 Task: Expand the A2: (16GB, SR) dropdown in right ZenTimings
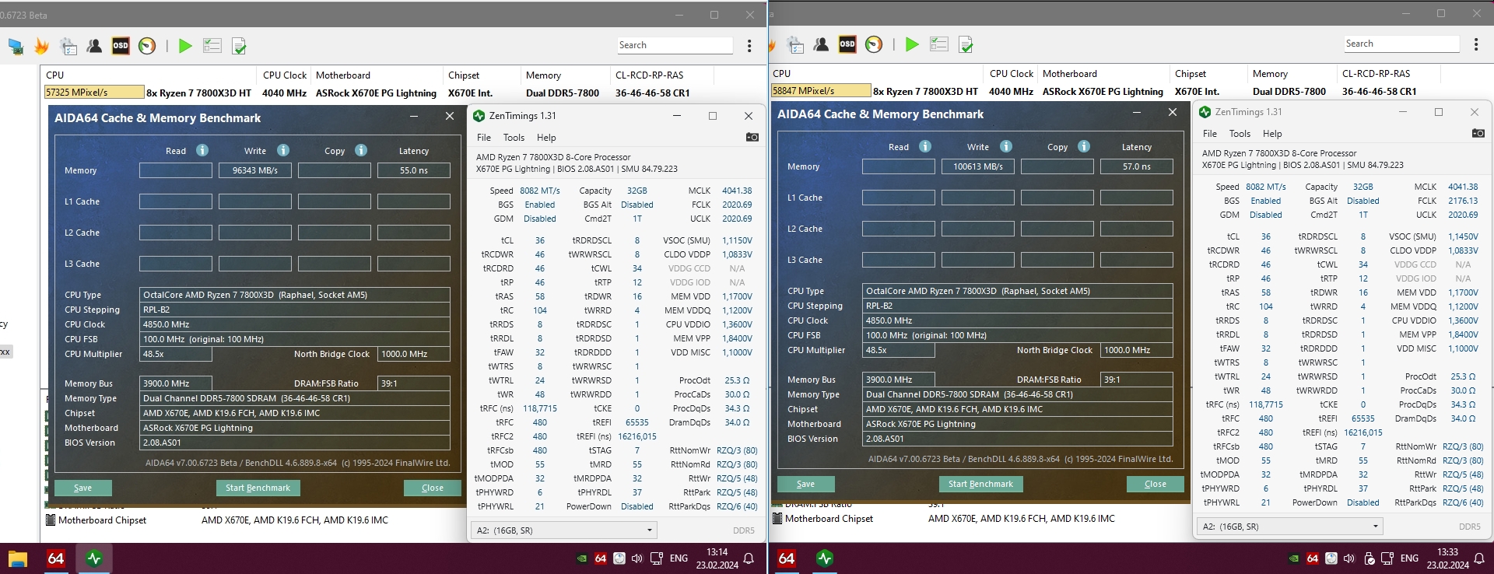pos(1290,527)
